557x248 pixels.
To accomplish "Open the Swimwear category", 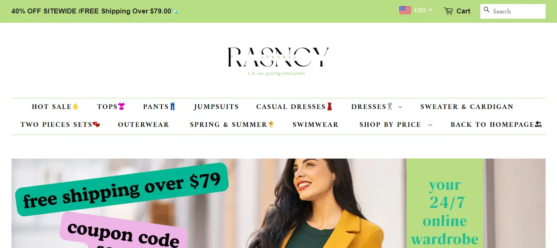I will coord(316,125).
